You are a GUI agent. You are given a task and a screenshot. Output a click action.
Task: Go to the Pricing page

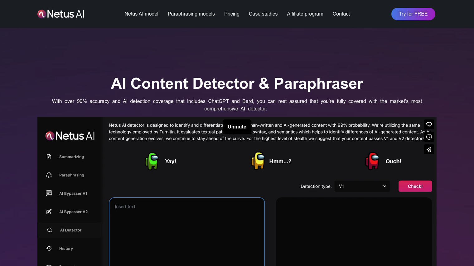pyautogui.click(x=232, y=14)
